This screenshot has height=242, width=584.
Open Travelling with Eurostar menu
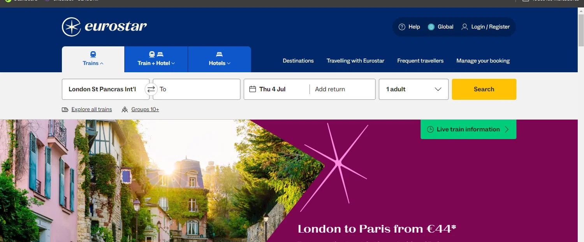355,61
